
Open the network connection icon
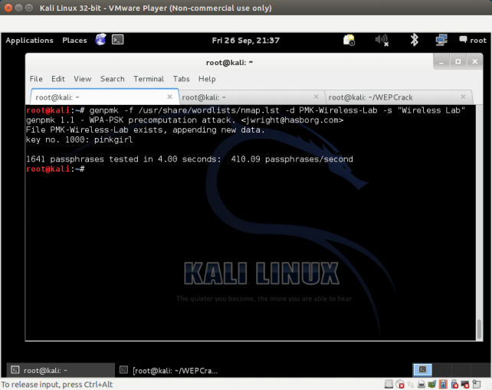click(x=441, y=40)
